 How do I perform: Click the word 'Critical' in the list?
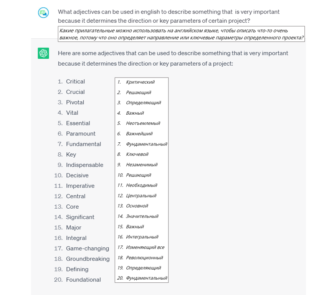(75, 82)
